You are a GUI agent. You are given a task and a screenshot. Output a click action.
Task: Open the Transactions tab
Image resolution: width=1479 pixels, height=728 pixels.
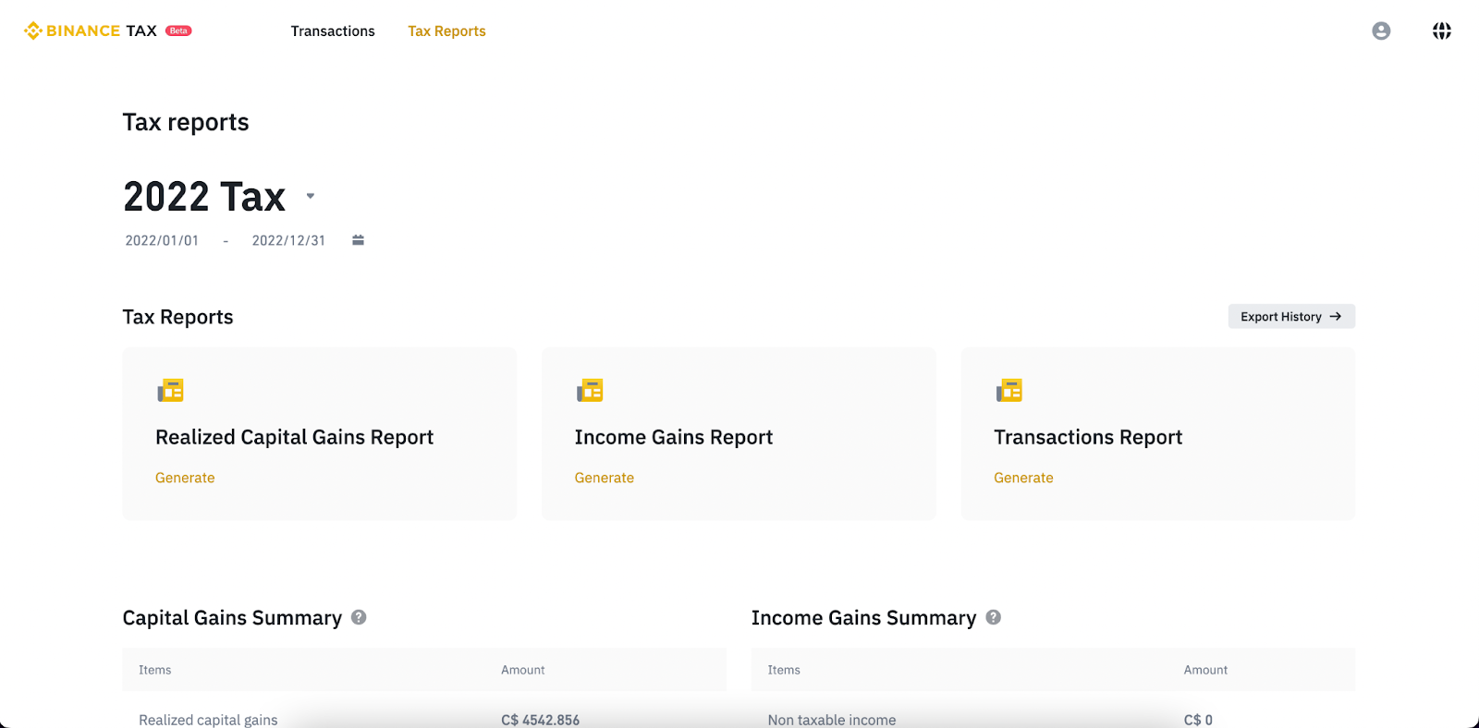tap(333, 31)
